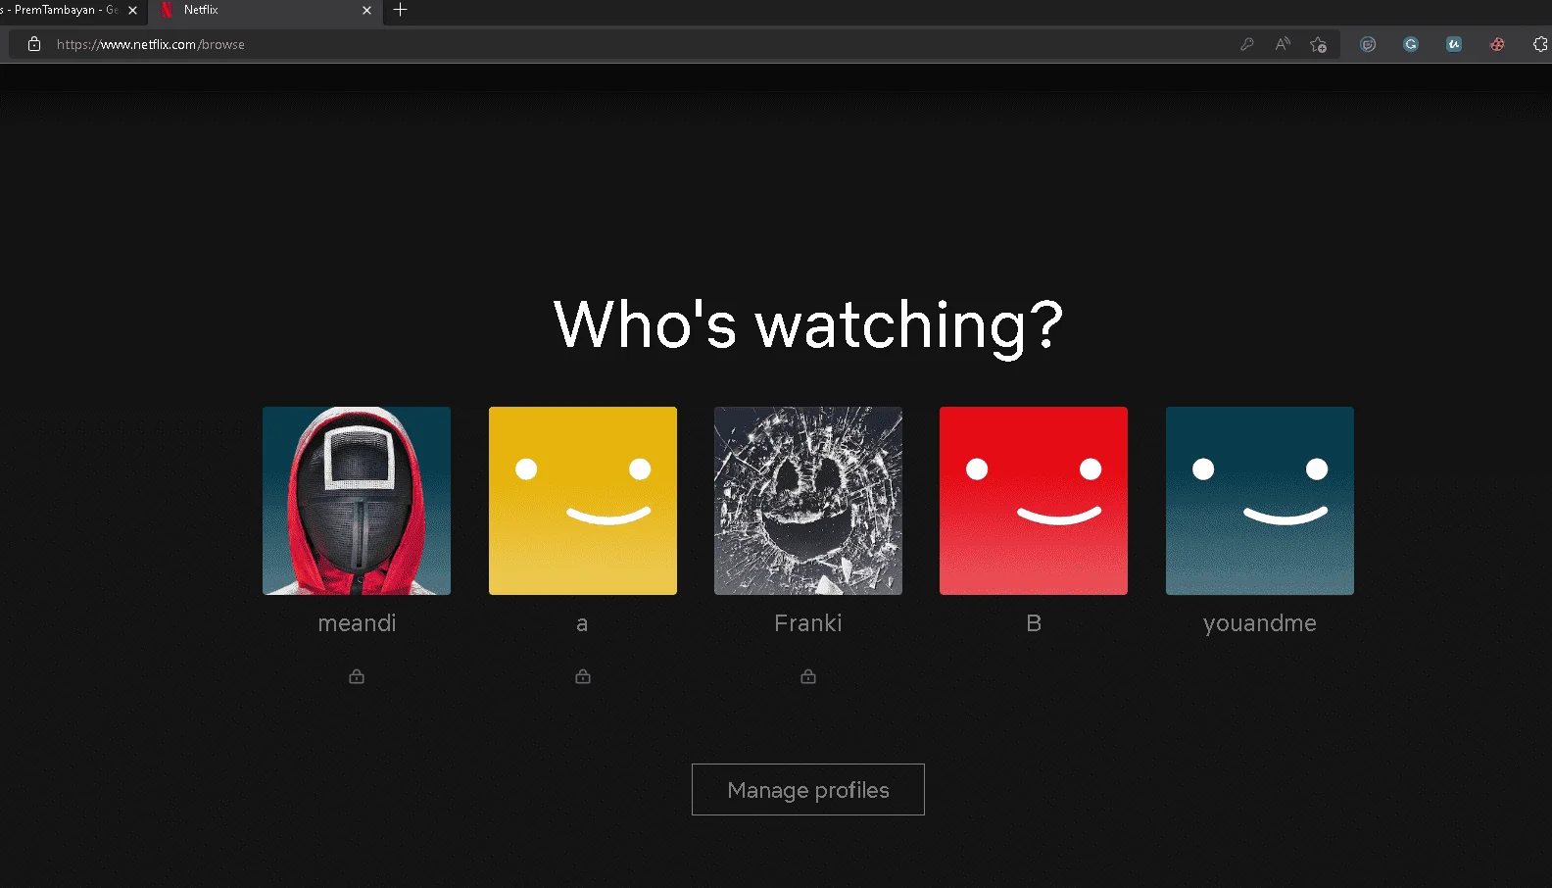The width and height of the screenshot is (1552, 888).
Task: Open Manage profiles
Action: click(x=808, y=790)
